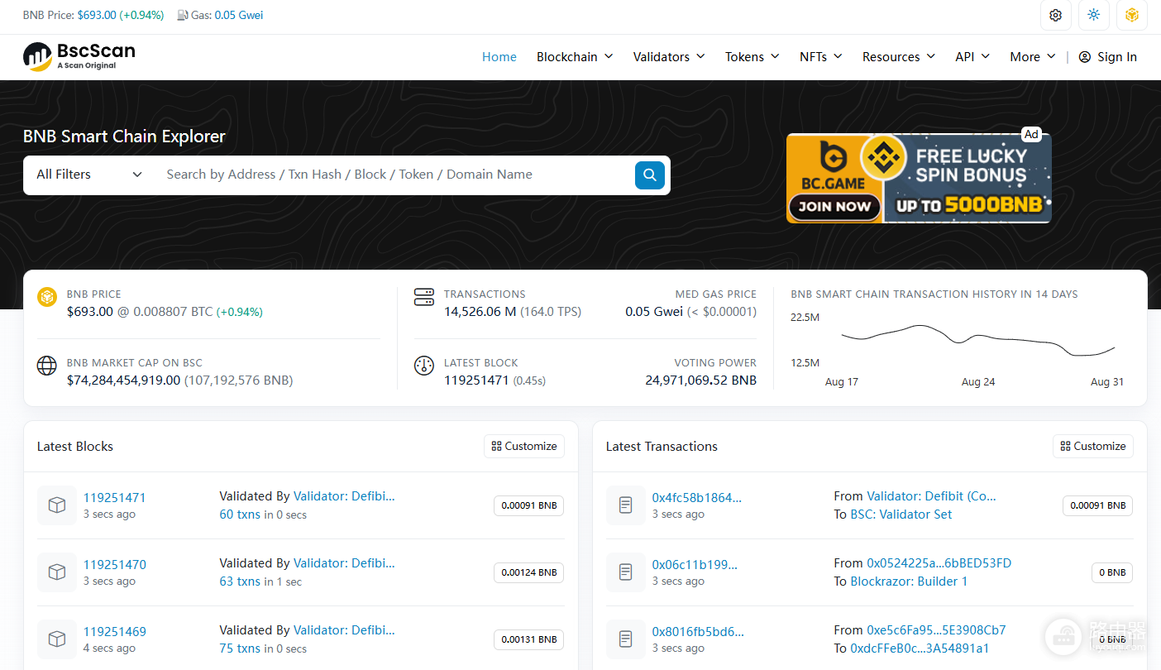1161x670 pixels.
Task: Toggle the light/dark theme sun icon
Action: 1094,15
